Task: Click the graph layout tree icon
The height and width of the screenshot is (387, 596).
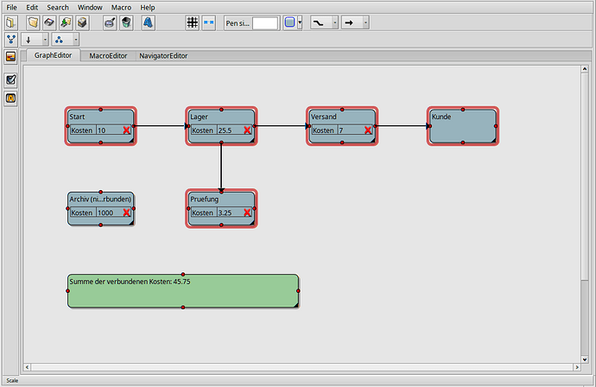Action: [11, 39]
